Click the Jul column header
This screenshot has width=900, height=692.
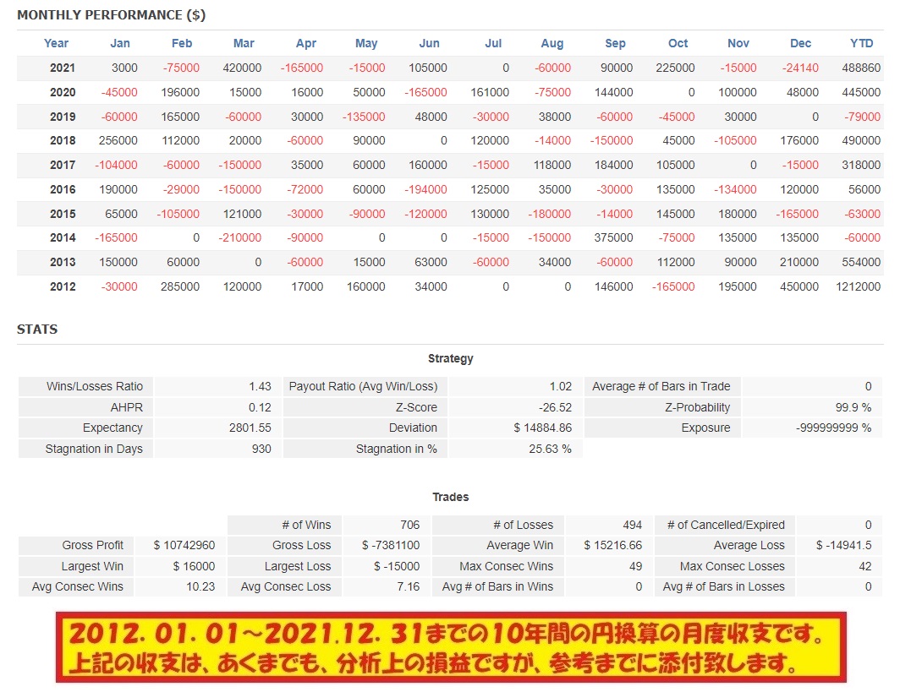coord(493,44)
